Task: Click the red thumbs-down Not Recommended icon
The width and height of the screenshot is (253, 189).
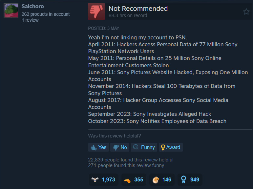Action: tap(96, 11)
